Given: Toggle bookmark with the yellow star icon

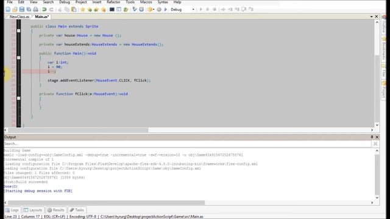Looking at the screenshot, I should coord(82,10).
